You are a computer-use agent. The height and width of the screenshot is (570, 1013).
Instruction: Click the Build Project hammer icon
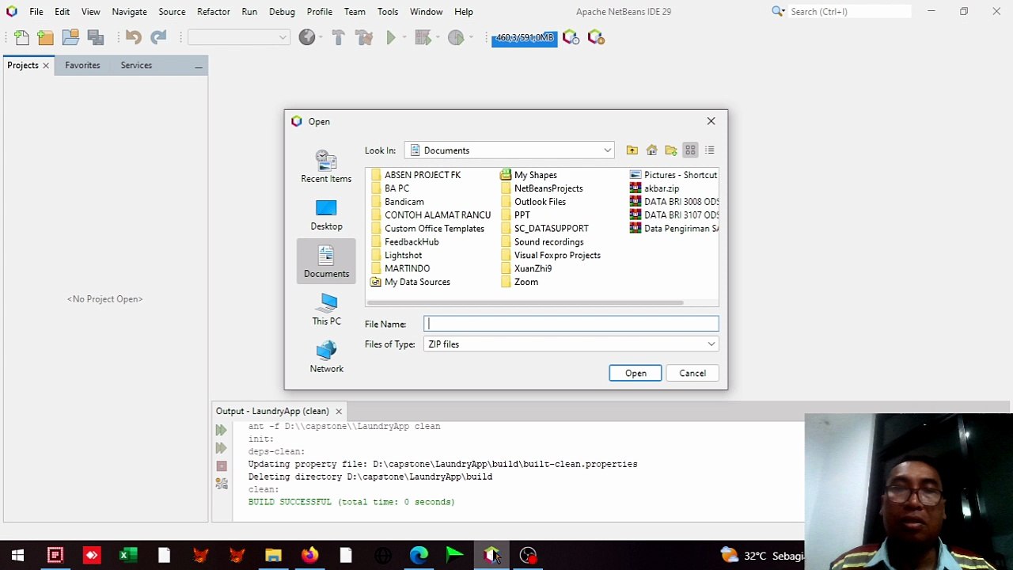tap(338, 37)
